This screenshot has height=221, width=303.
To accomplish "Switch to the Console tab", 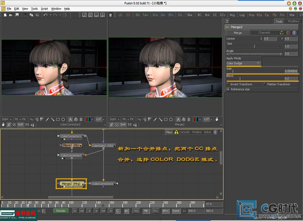I will (184, 132).
